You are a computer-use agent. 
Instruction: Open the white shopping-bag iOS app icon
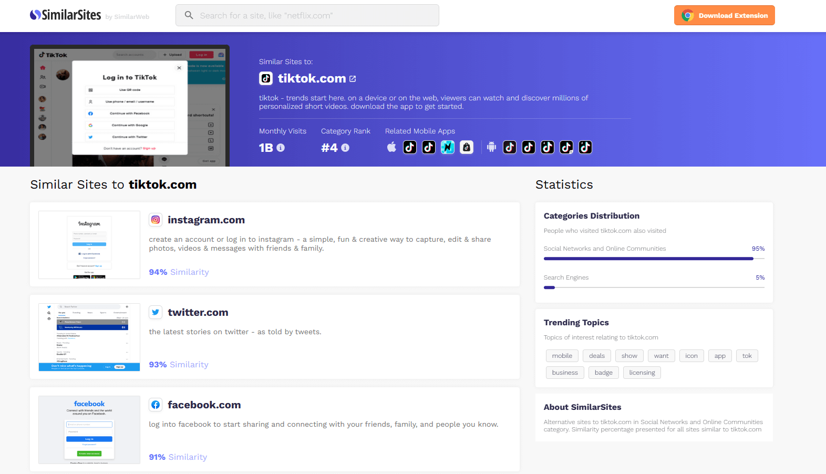[x=467, y=147]
